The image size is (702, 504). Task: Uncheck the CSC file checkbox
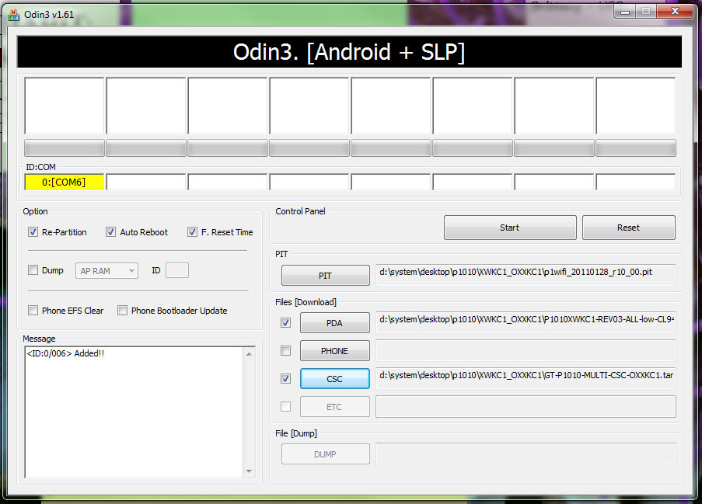285,379
